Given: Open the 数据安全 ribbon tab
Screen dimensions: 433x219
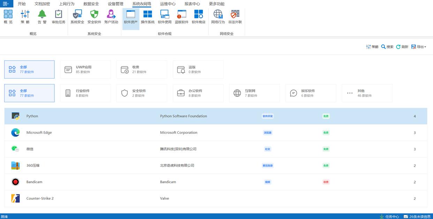Looking at the screenshot, I should coord(91,4).
